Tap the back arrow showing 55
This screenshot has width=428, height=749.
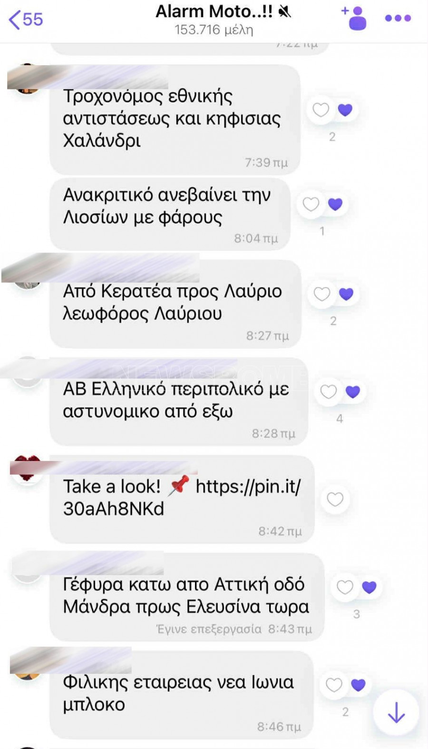(x=26, y=19)
